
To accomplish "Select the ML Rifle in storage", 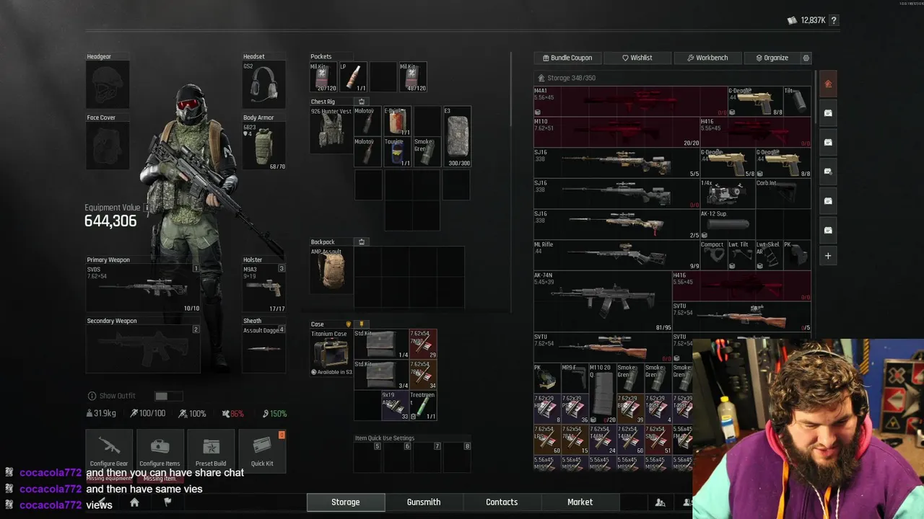I will tap(616, 255).
